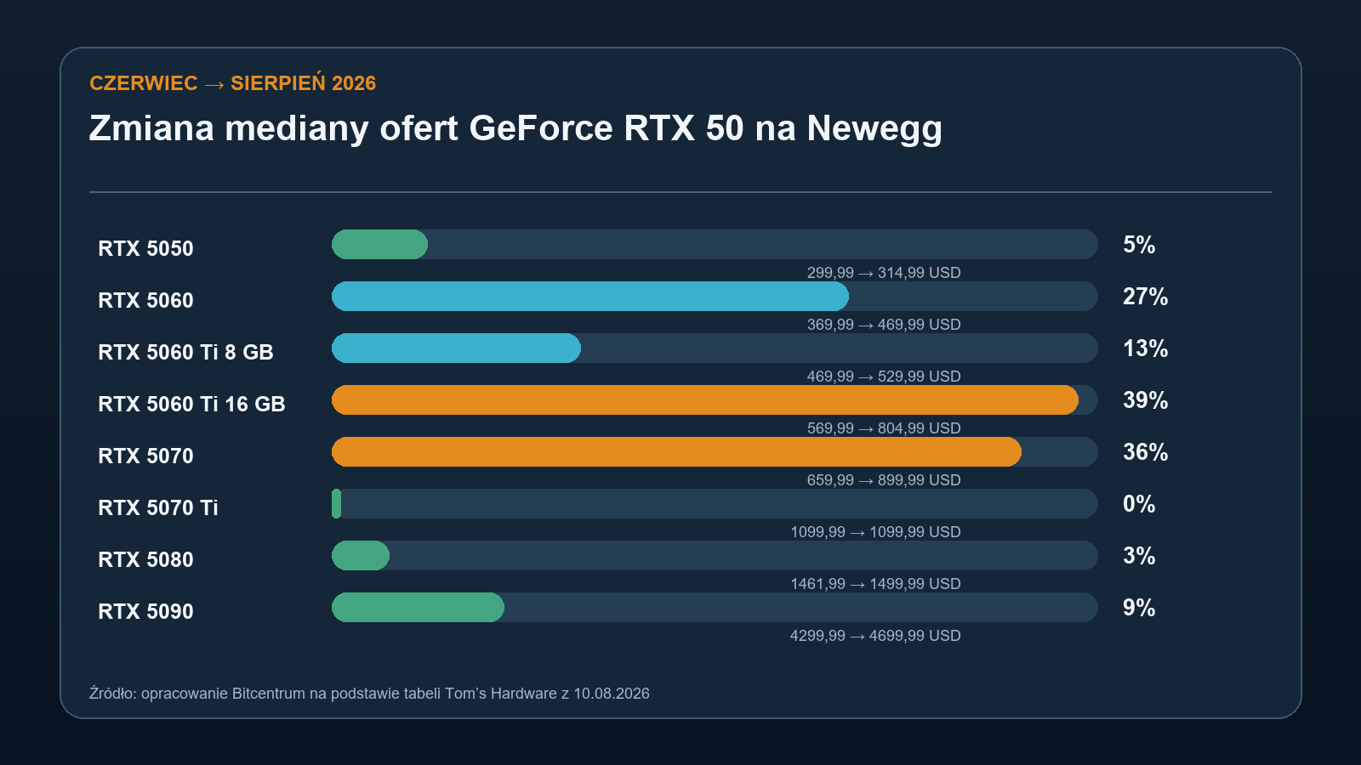Viewport: 1361px width, 765px height.
Task: Click the tiny green bar for RTX 5070 Ti
Action: point(337,503)
